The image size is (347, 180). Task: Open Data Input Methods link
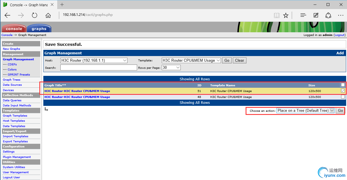coord(17,106)
